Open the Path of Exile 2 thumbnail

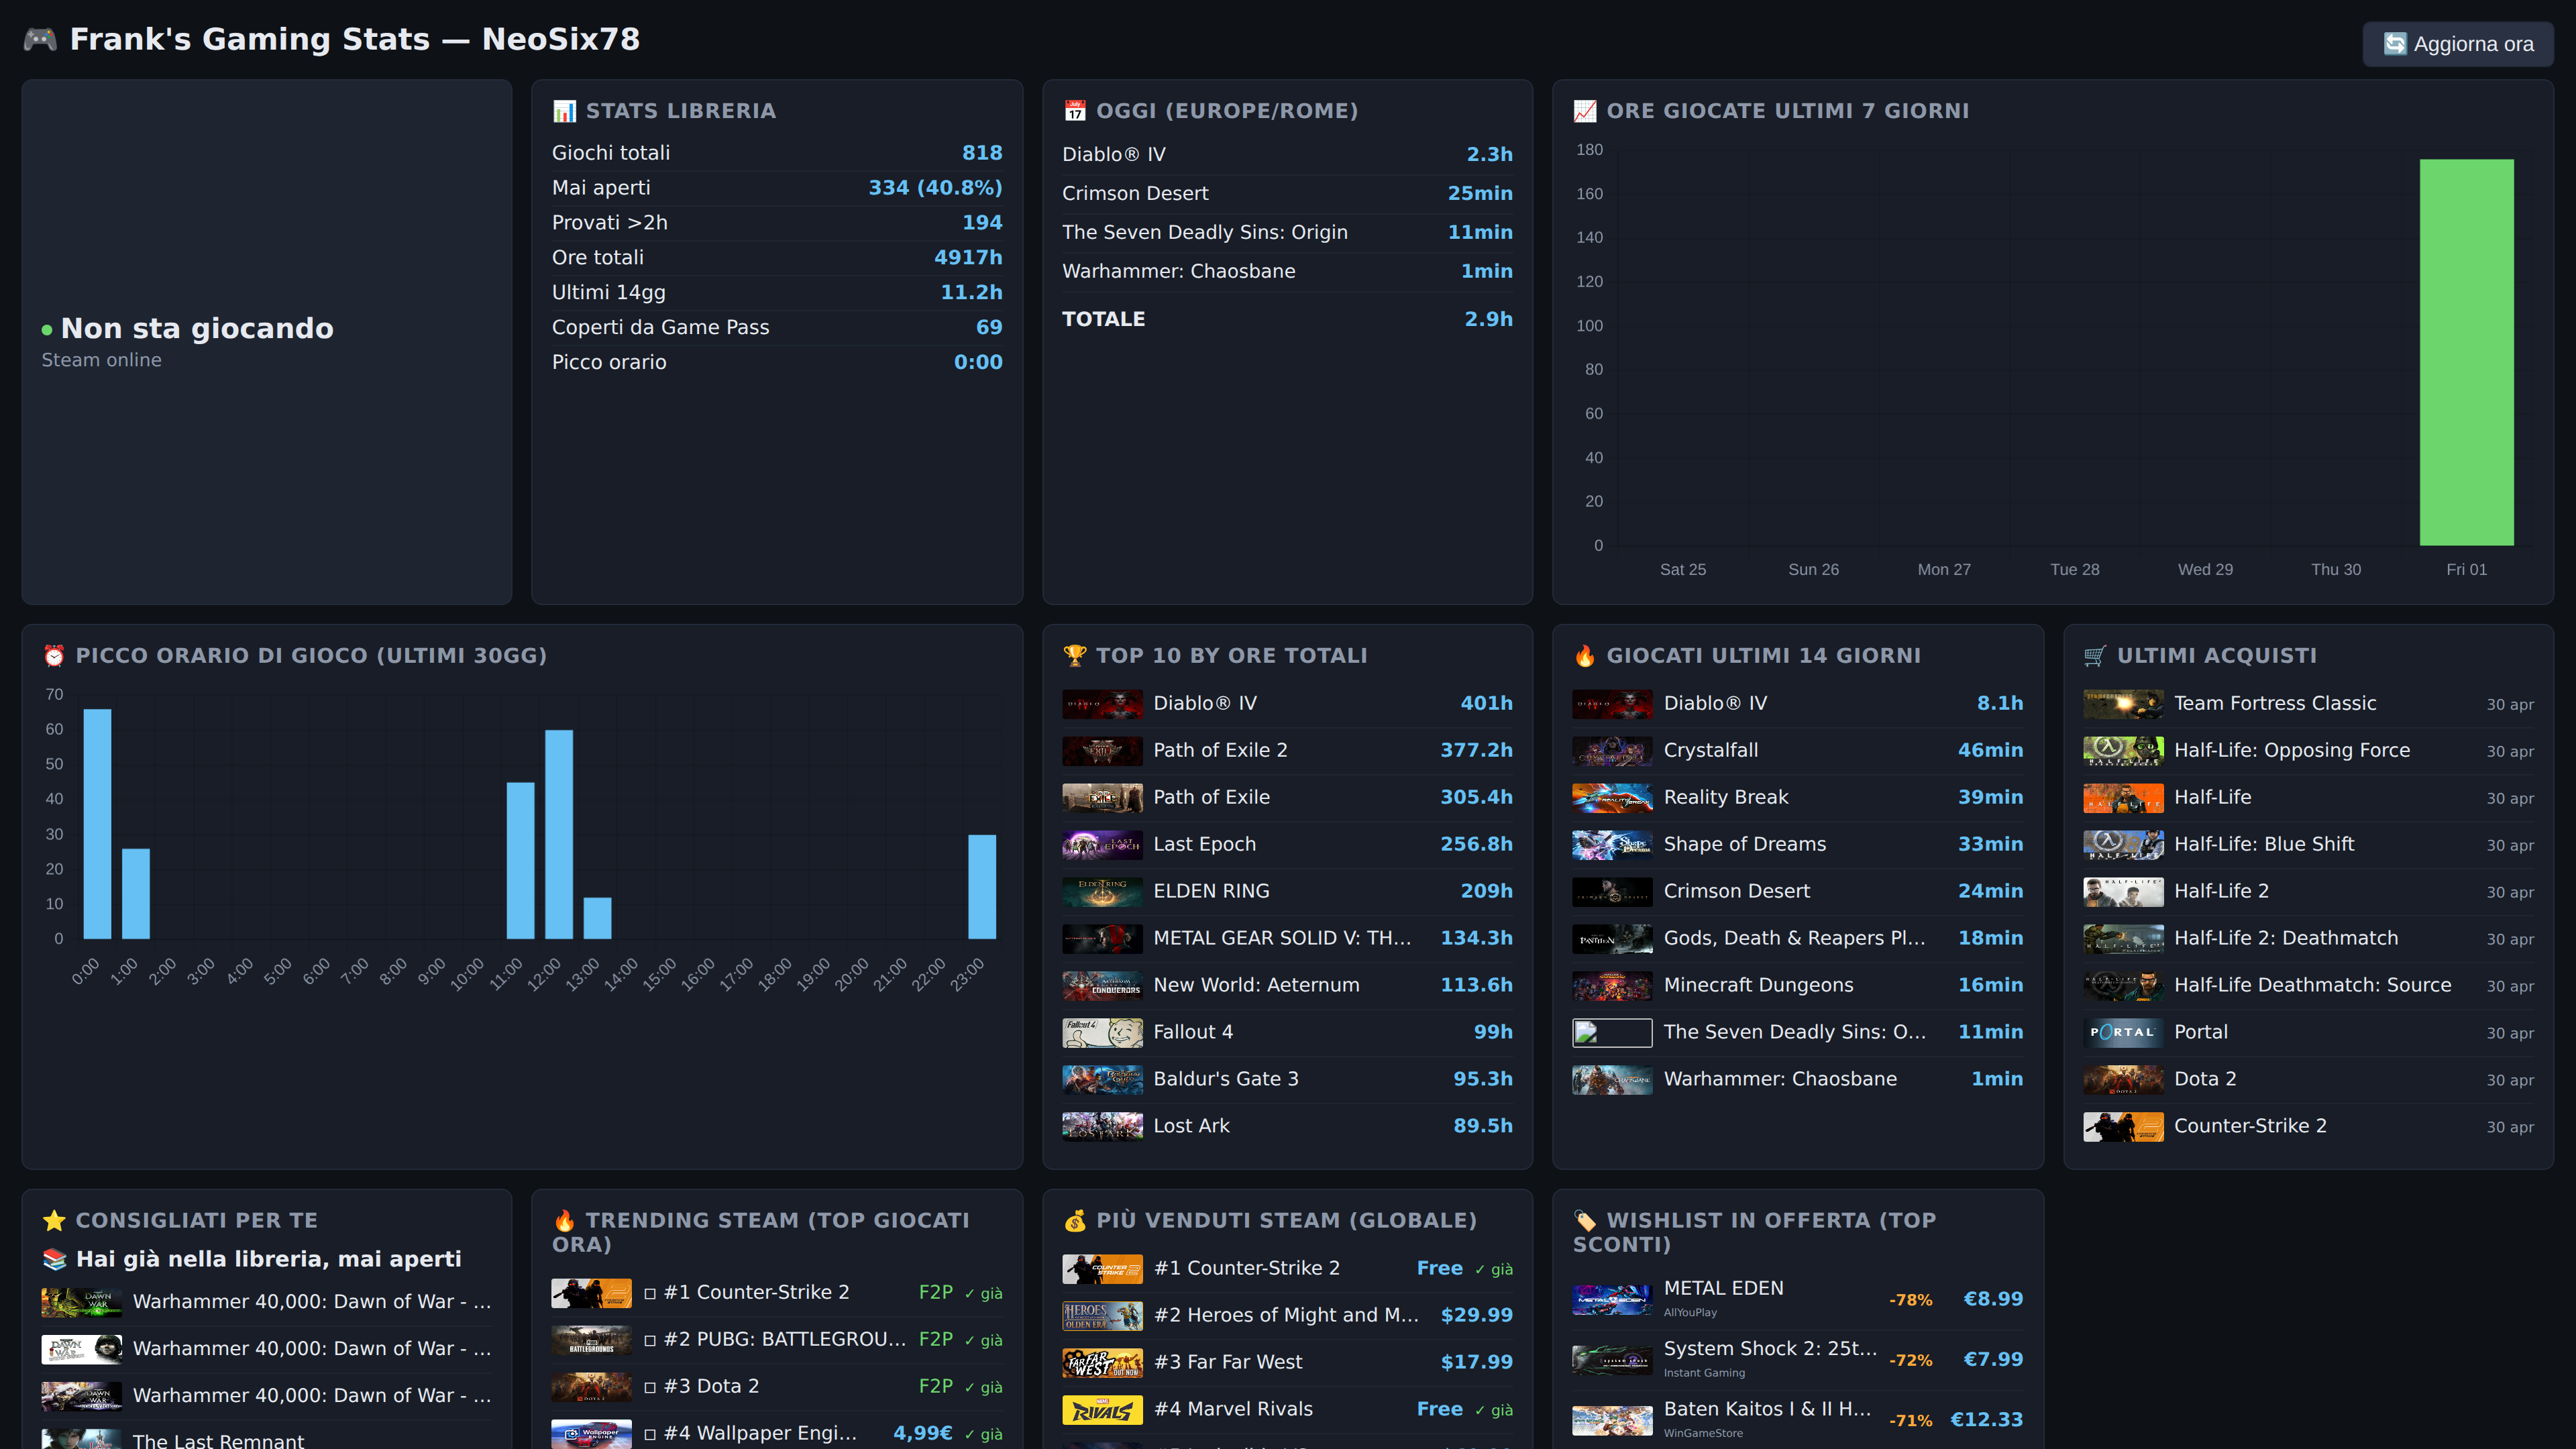click(1102, 751)
